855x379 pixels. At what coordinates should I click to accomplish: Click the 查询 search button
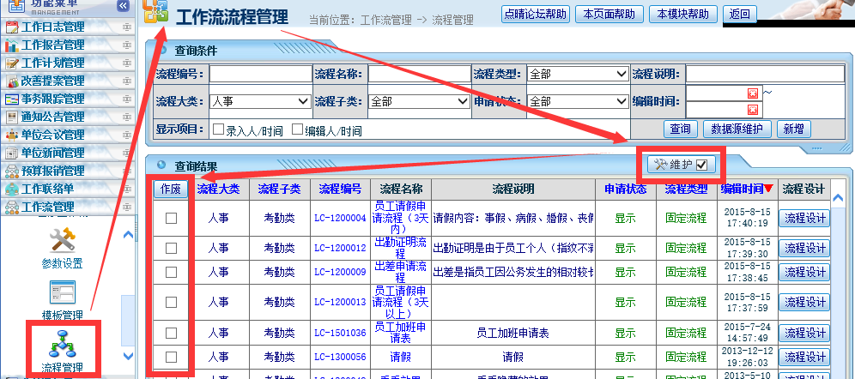click(680, 129)
